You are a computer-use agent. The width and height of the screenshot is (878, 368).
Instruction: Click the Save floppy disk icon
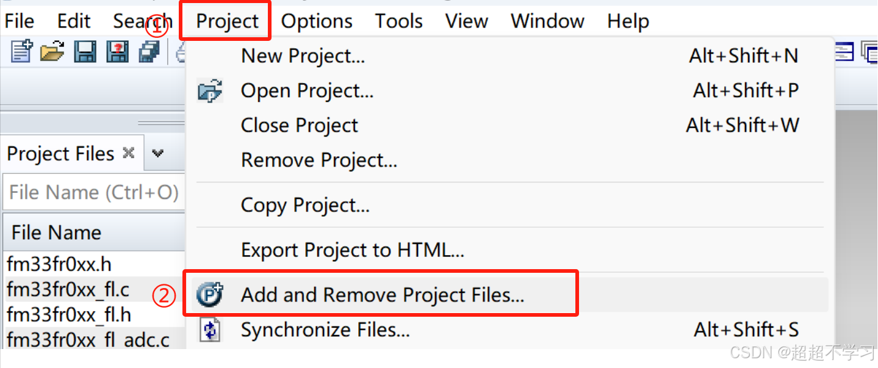(x=85, y=52)
